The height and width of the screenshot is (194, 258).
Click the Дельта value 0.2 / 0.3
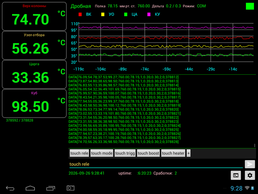click(173, 6)
